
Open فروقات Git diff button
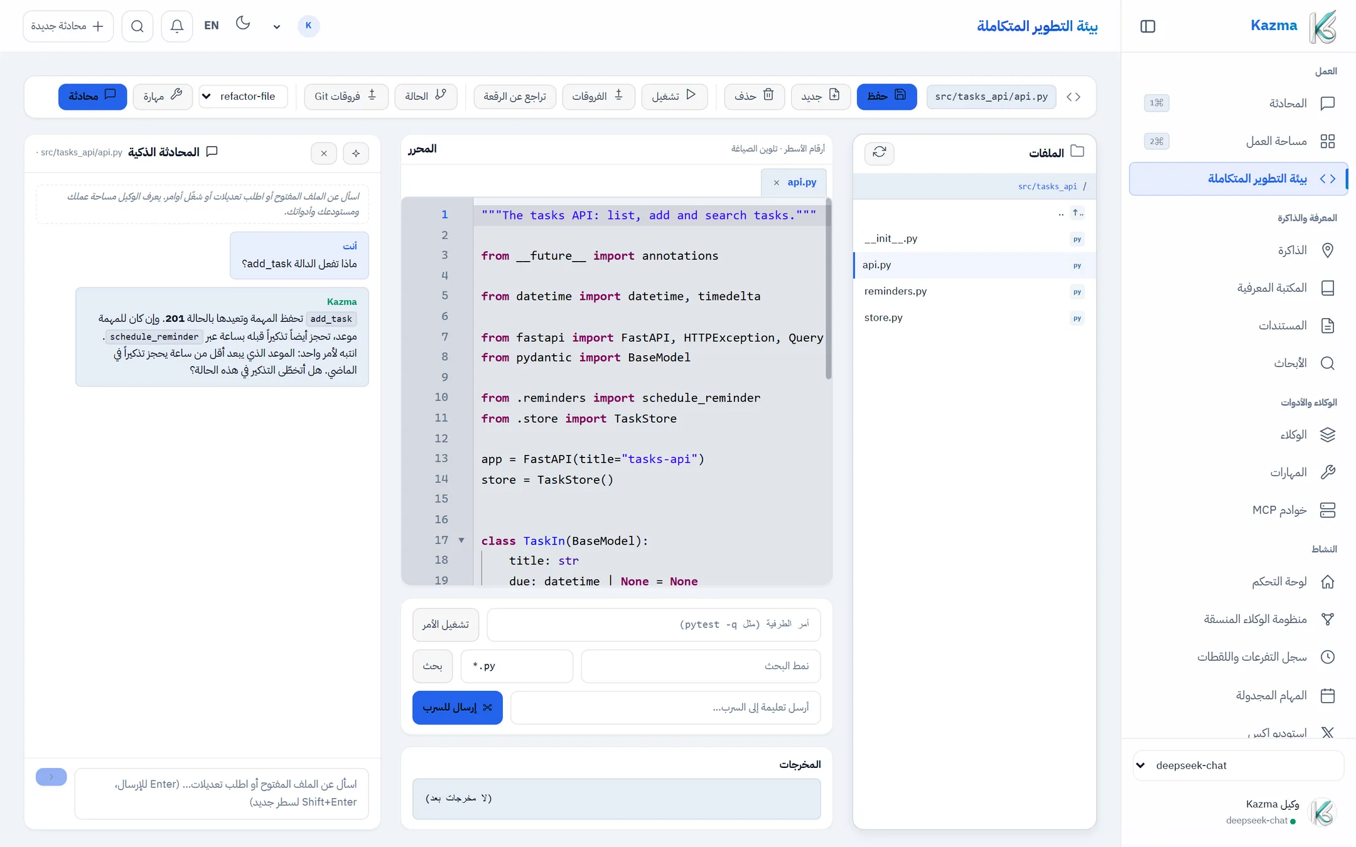click(346, 96)
